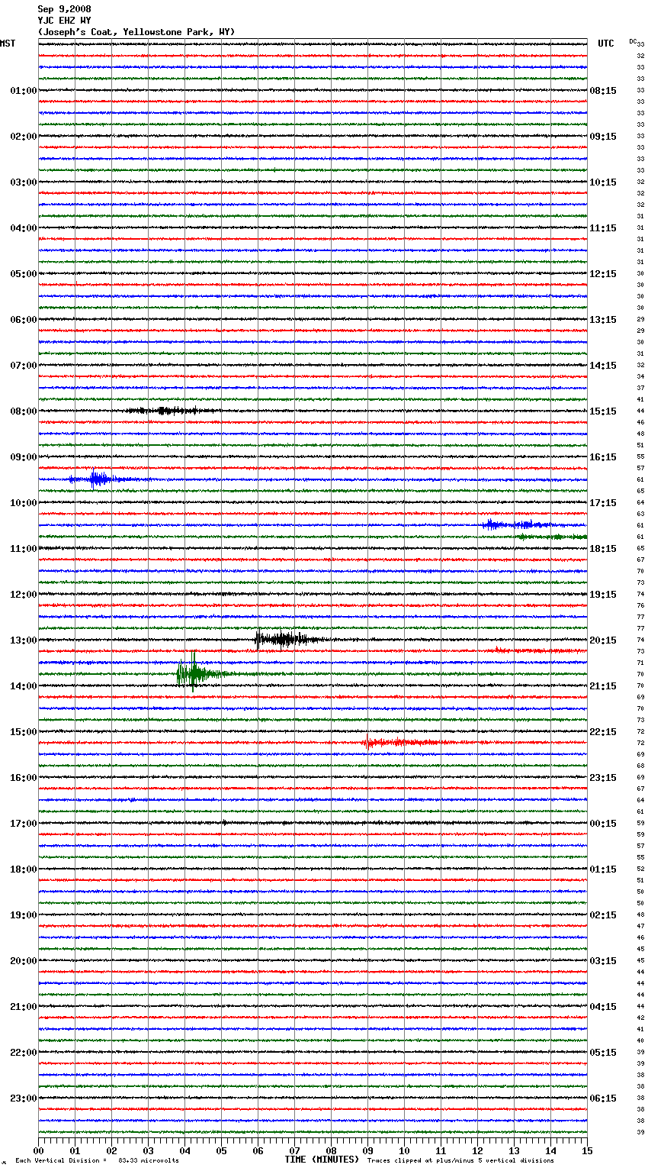Click the 23:15 UTC time label
Image resolution: width=648 pixels, height=1171 pixels.
603,778
